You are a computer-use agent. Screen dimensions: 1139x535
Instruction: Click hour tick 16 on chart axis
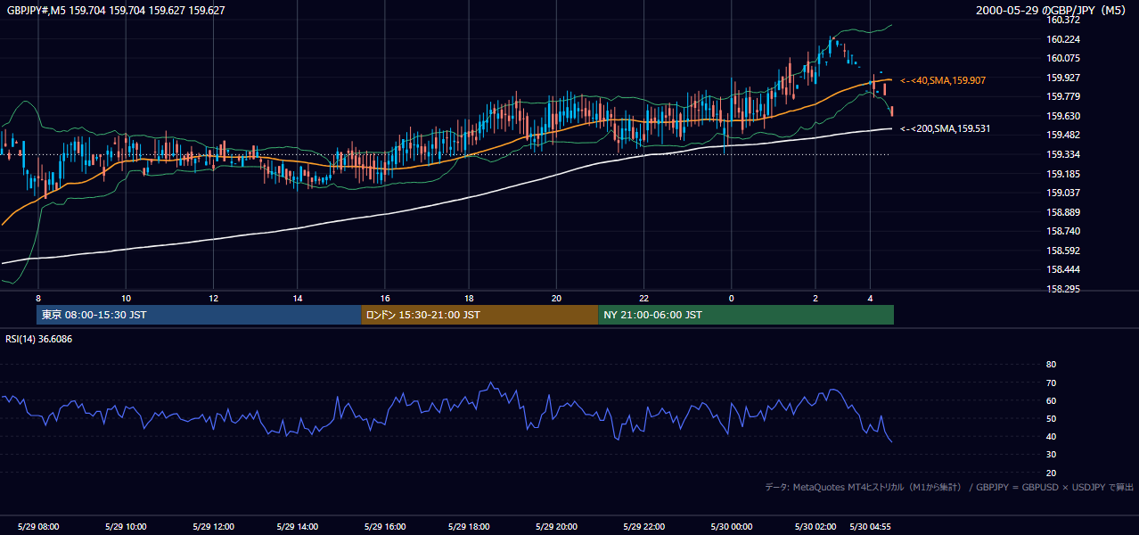(x=385, y=297)
